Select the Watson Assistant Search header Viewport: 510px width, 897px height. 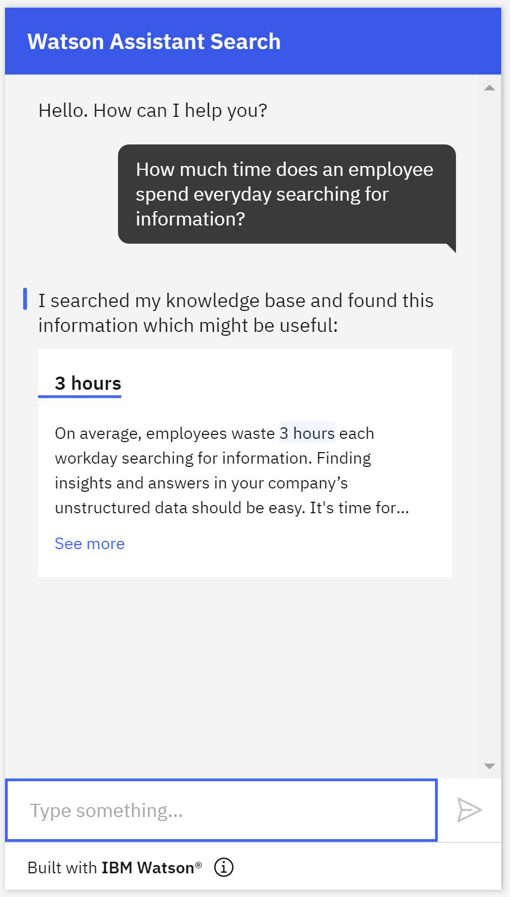(154, 41)
